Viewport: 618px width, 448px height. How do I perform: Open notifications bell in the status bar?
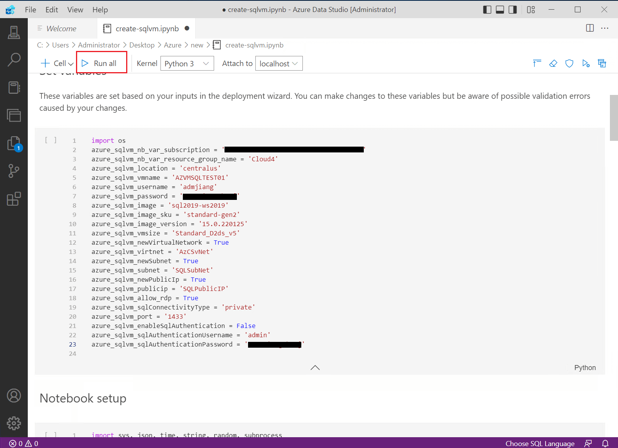[x=605, y=444]
